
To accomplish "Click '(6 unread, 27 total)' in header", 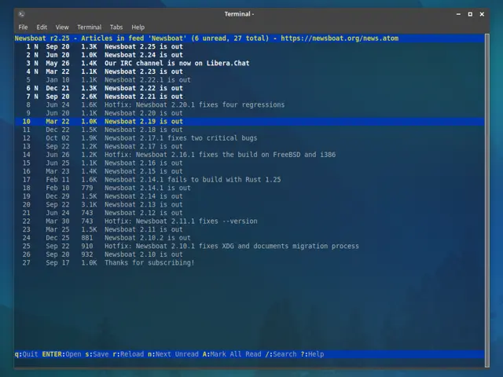I will (x=230, y=38).
